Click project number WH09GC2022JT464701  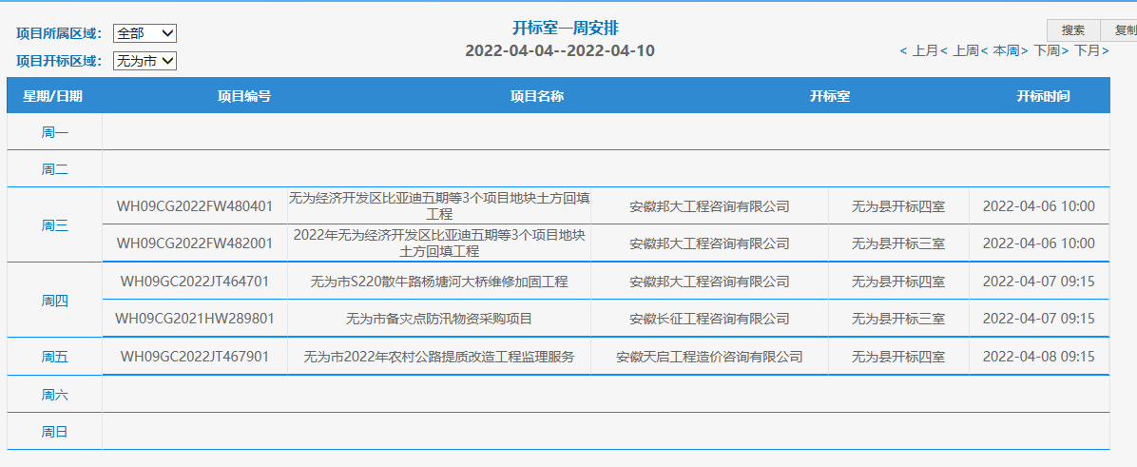[x=195, y=282]
